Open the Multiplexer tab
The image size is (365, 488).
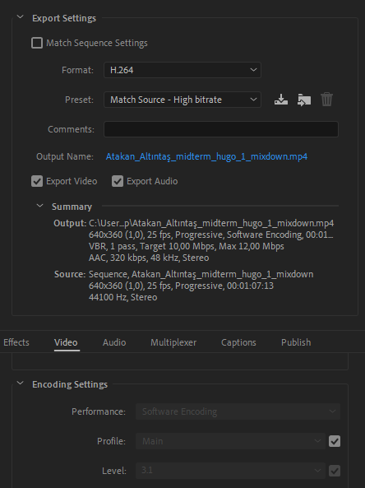coord(173,342)
